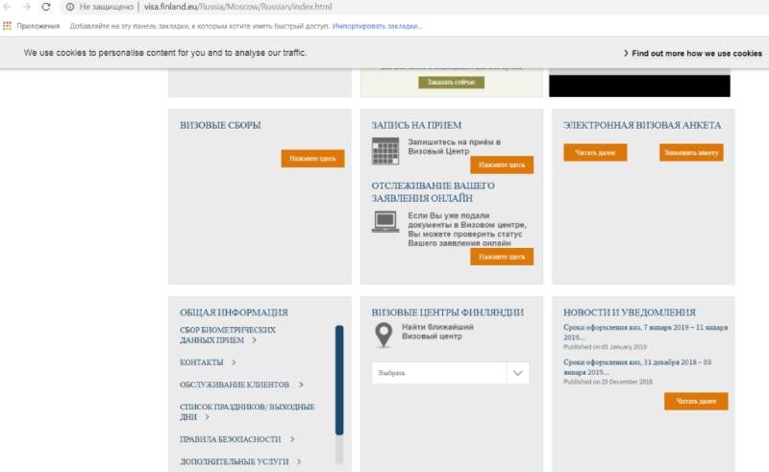Click the laptop icon for application tracking
769x472 pixels.
click(385, 222)
